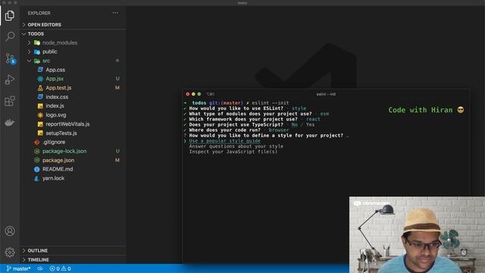Click the README.md info icon

[x=37, y=169]
